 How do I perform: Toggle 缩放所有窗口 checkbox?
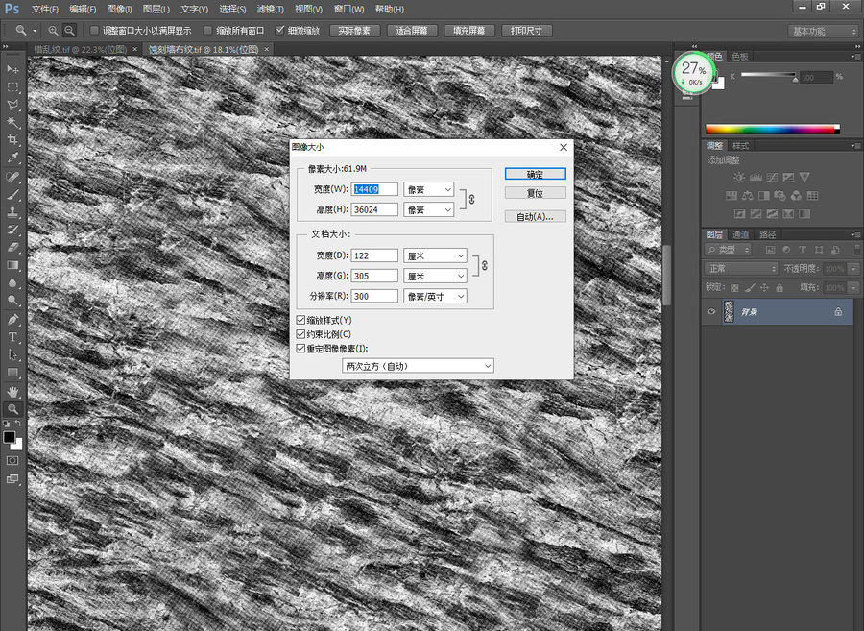click(207, 31)
